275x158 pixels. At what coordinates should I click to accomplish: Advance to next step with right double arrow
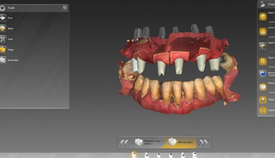204,142
